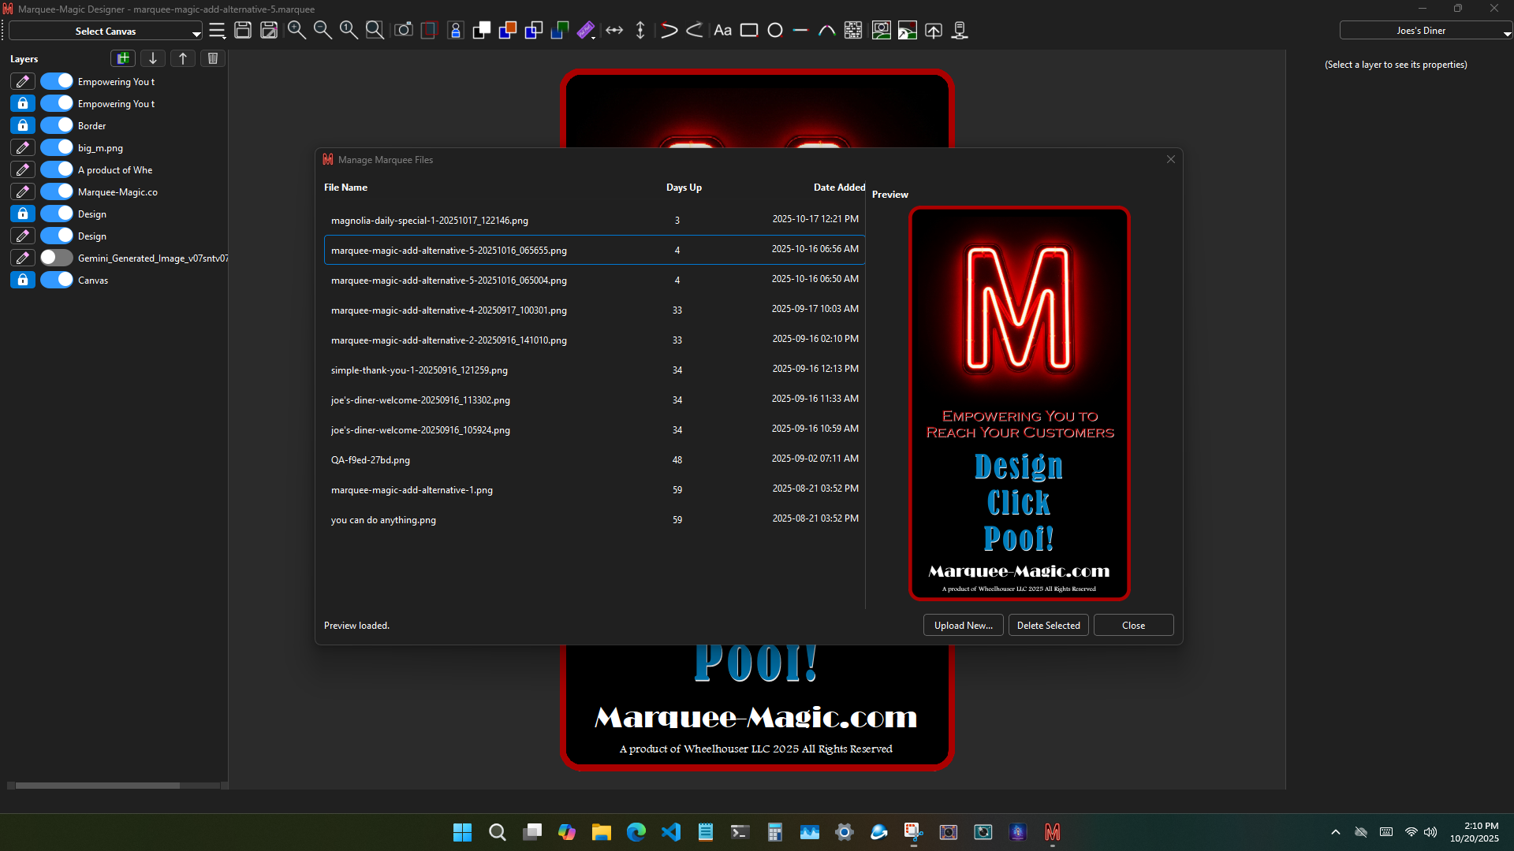This screenshot has height=851, width=1514.
Task: Open the Select Canvas dropdown
Action: tap(106, 31)
